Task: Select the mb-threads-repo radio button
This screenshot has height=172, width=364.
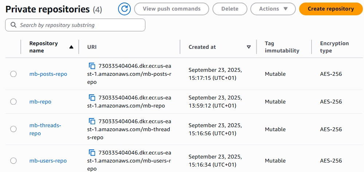Action: click(x=13, y=129)
